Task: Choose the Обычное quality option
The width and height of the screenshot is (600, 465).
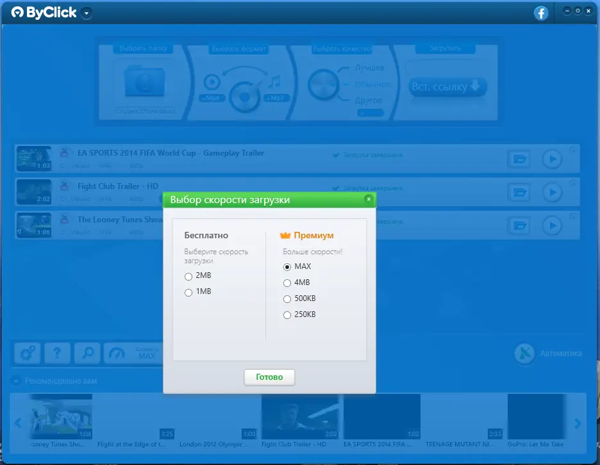Action: [x=372, y=84]
